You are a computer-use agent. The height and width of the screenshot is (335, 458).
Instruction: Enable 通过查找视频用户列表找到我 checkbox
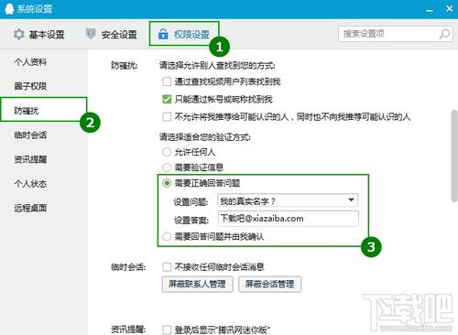click(x=167, y=81)
